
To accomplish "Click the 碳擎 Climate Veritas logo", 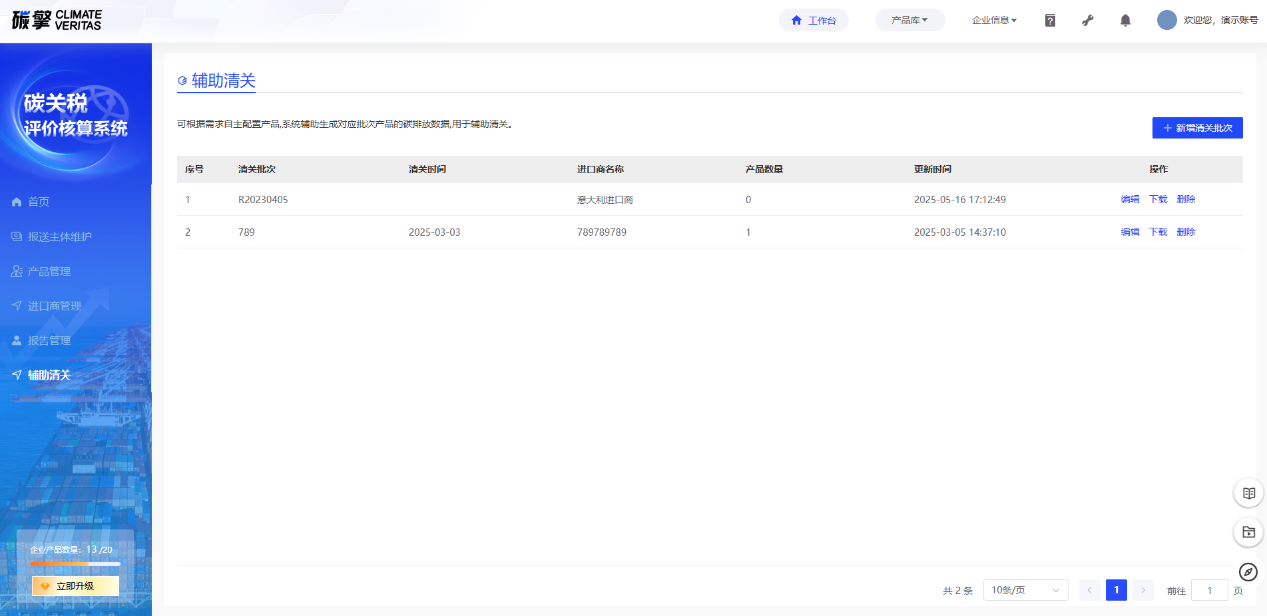I will [57, 20].
